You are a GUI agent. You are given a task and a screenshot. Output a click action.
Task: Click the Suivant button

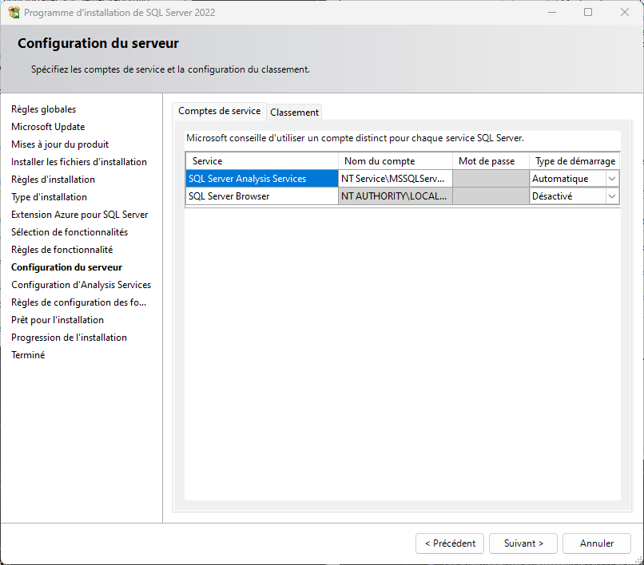tap(523, 543)
